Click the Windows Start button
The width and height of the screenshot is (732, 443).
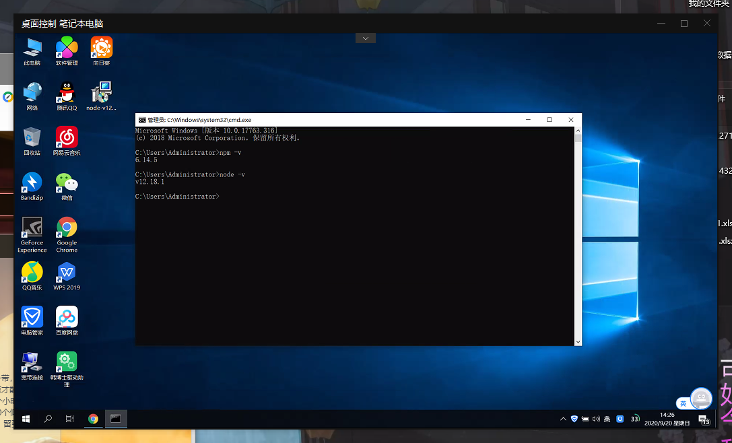point(26,419)
